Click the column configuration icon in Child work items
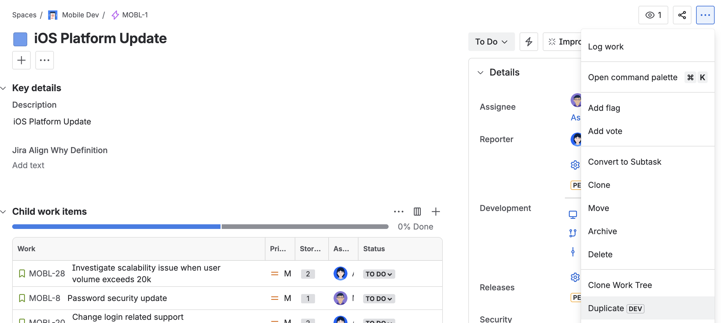 click(417, 212)
